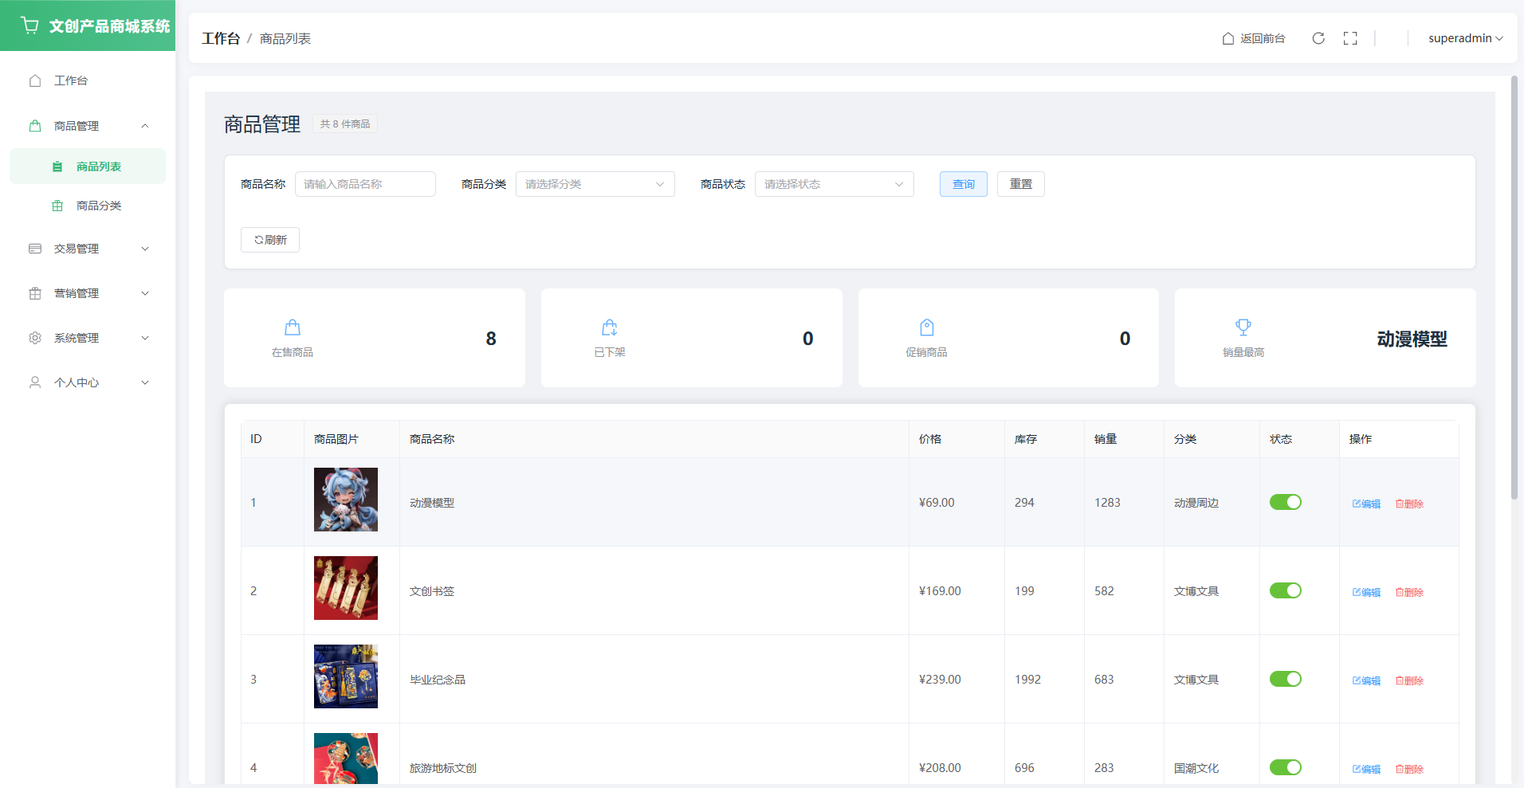Click the 销量最高 trophy icon
The height and width of the screenshot is (788, 1524).
[1243, 327]
